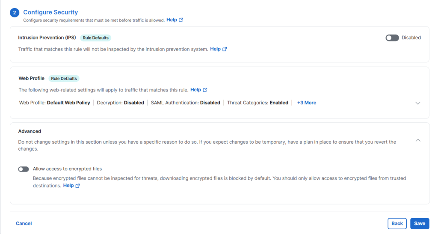Open Help link for web-related settings
438x234 pixels.
pos(195,90)
